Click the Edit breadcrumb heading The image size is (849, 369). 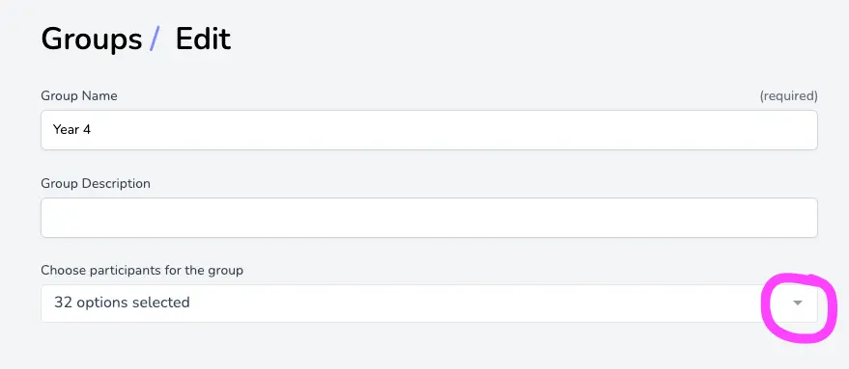[203, 40]
